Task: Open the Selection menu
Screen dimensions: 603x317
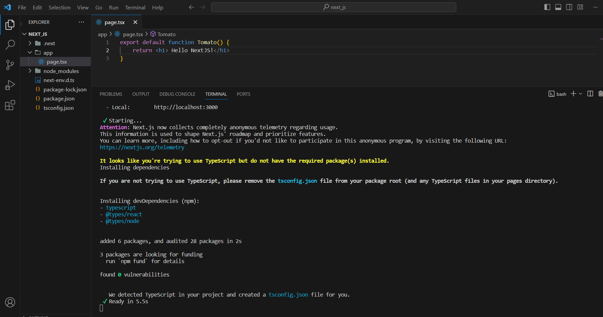Action: point(59,7)
